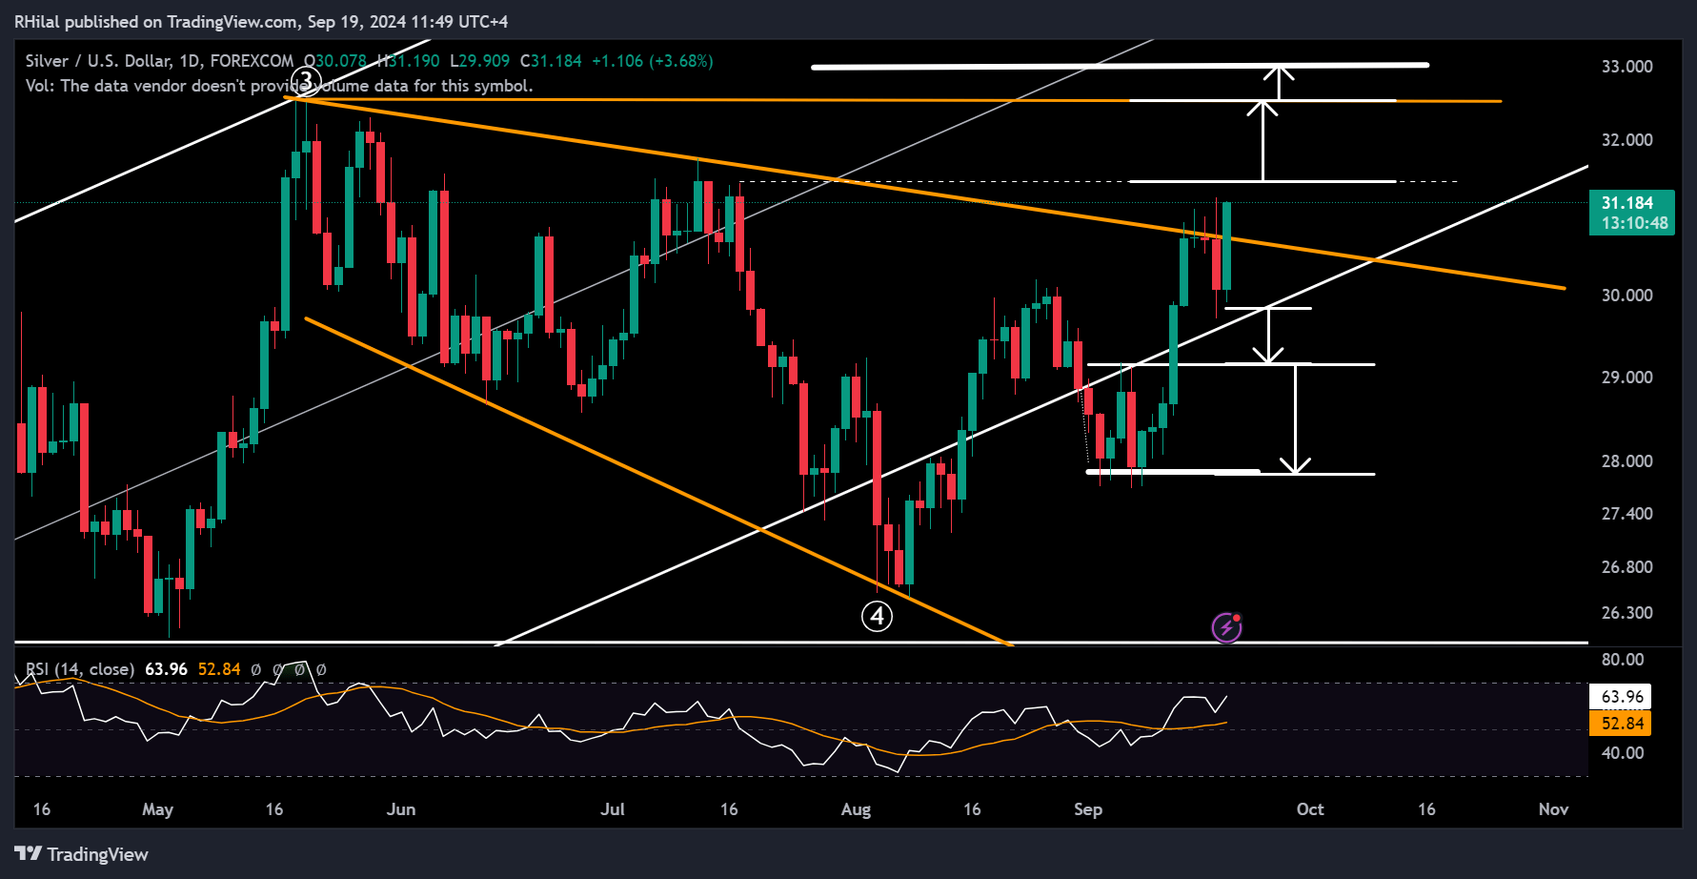The image size is (1697, 879).
Task: Click the 26.300 price axis label
Action: [1626, 613]
